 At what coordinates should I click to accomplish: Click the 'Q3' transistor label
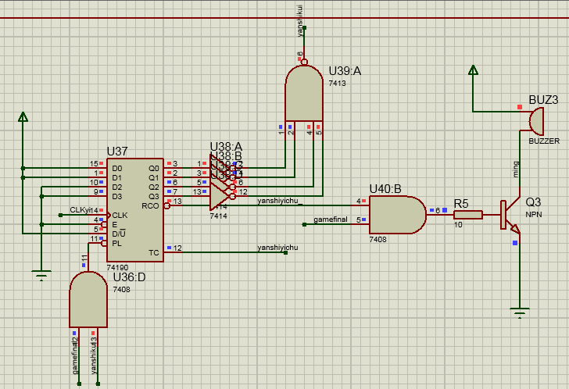click(x=533, y=202)
